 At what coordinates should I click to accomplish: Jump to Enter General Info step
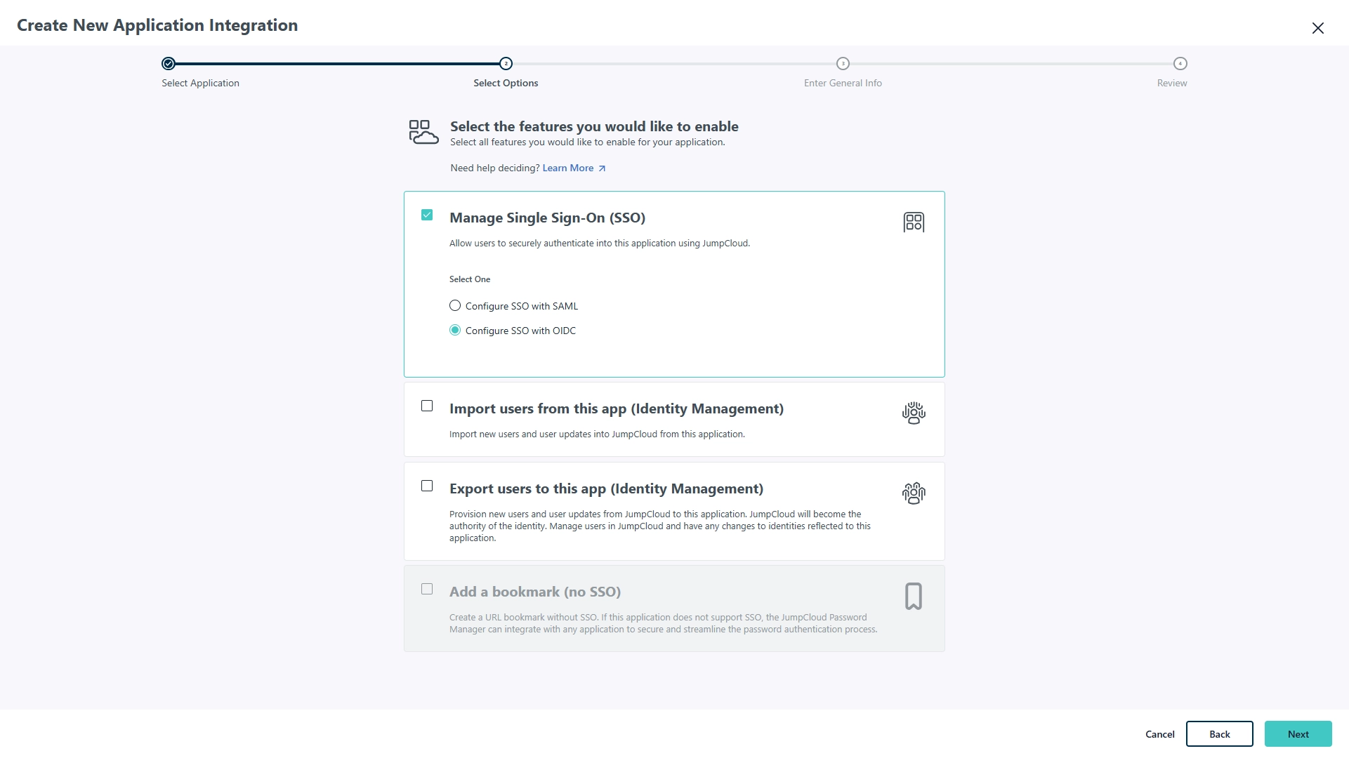pyautogui.click(x=843, y=64)
